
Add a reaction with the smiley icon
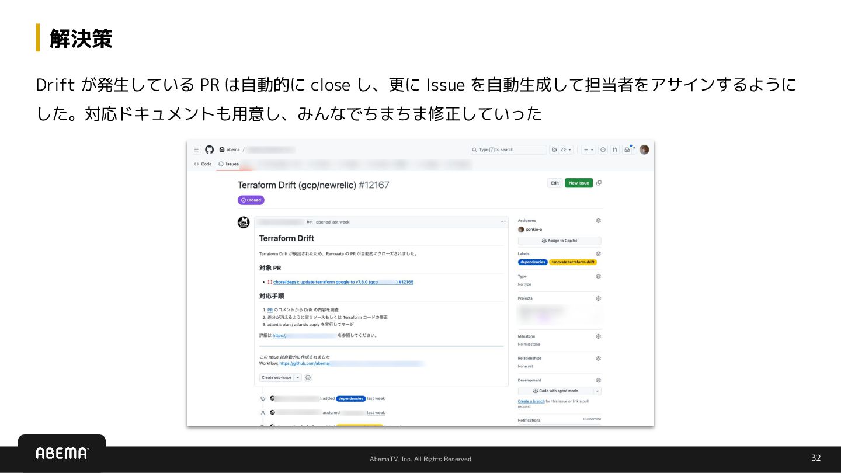[x=308, y=378]
